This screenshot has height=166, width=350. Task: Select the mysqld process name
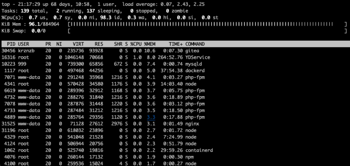pos(193,64)
